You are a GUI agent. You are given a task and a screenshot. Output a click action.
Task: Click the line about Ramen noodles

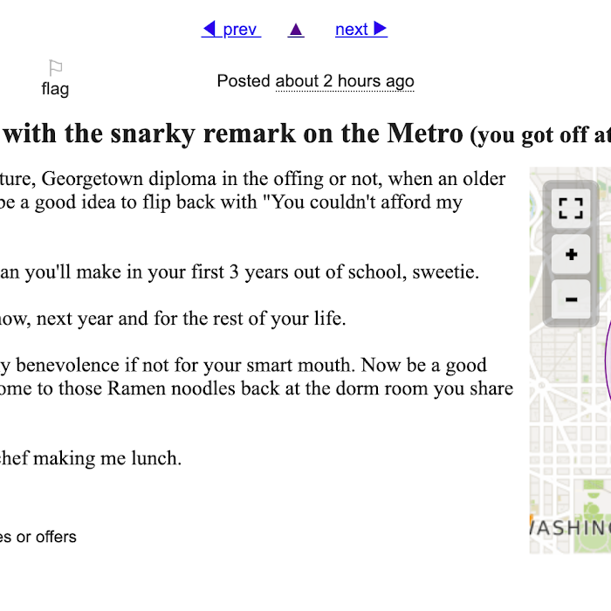[257, 388]
